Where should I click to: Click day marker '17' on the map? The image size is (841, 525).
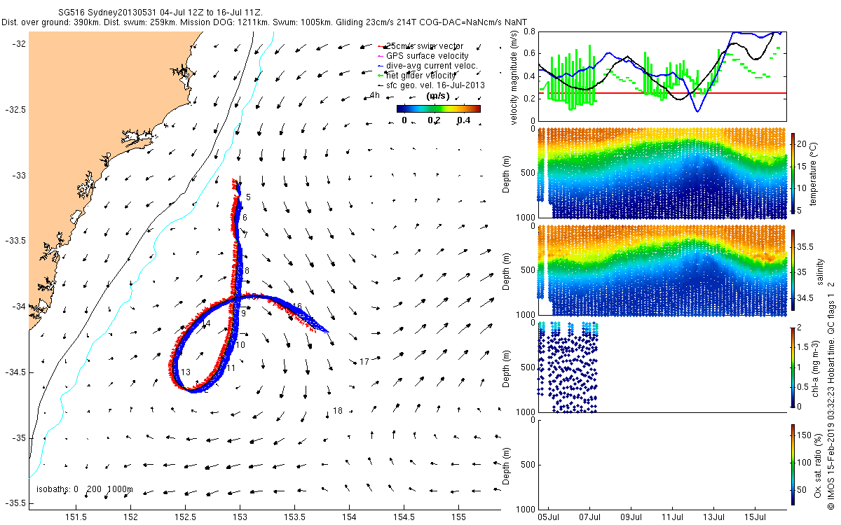(x=364, y=362)
